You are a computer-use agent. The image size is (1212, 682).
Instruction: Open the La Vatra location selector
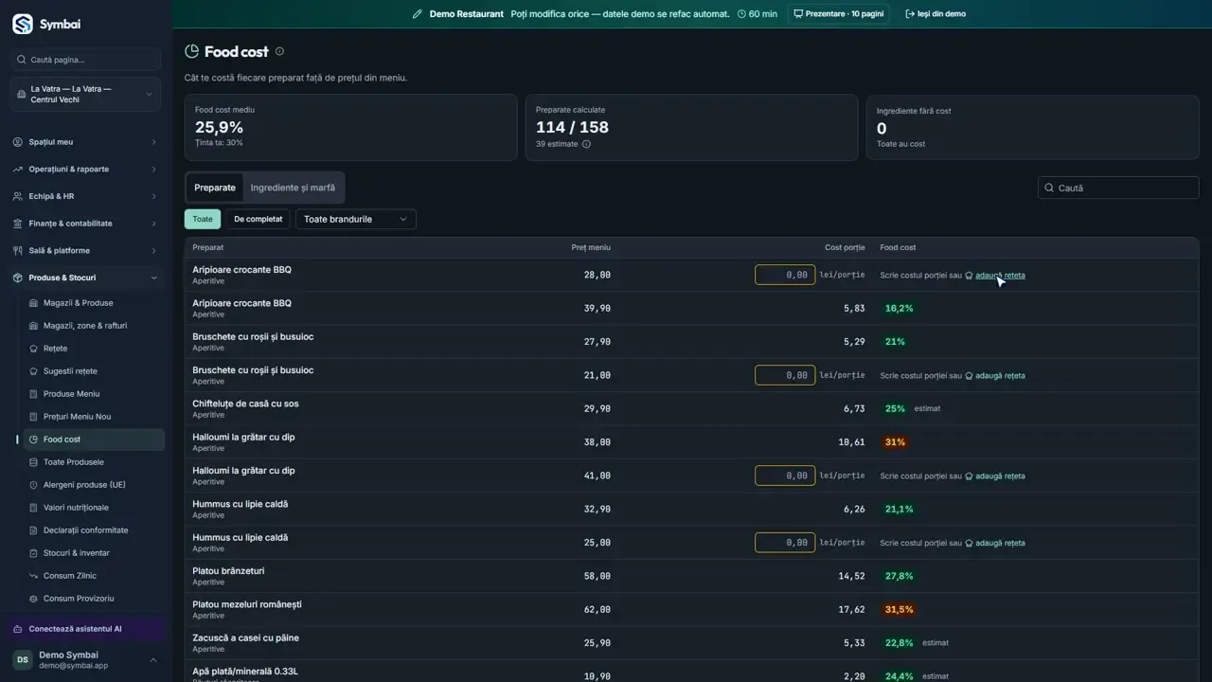click(x=85, y=95)
